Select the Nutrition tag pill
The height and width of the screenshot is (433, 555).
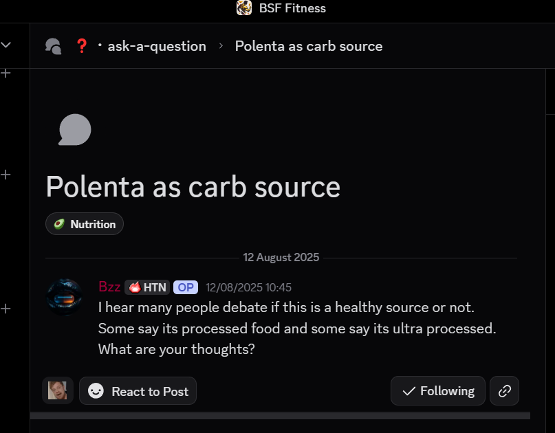(x=84, y=224)
